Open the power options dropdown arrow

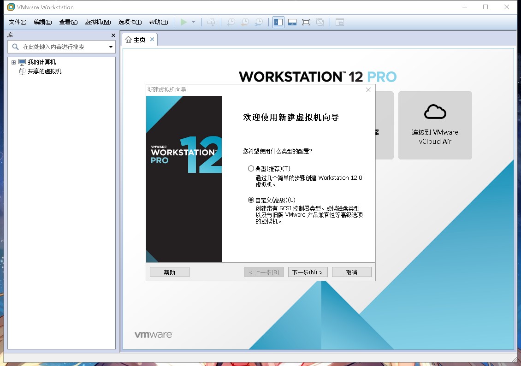pos(193,22)
